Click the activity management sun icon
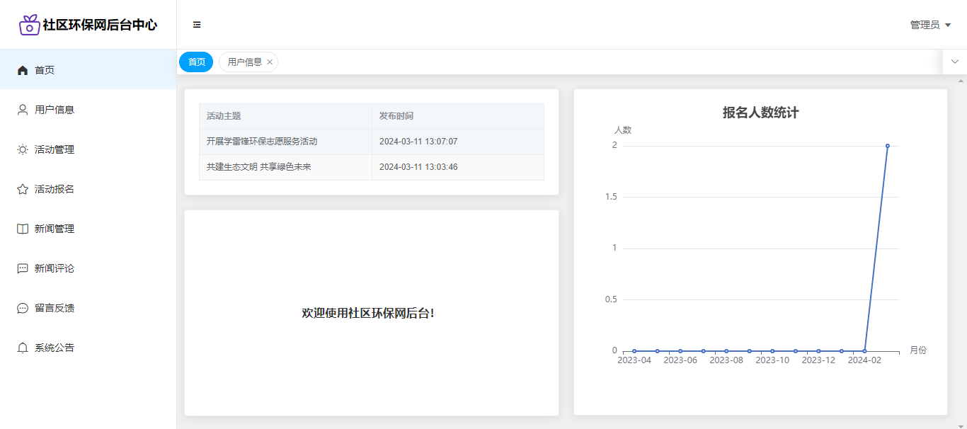Viewport: 967px width, 429px height. [x=23, y=149]
